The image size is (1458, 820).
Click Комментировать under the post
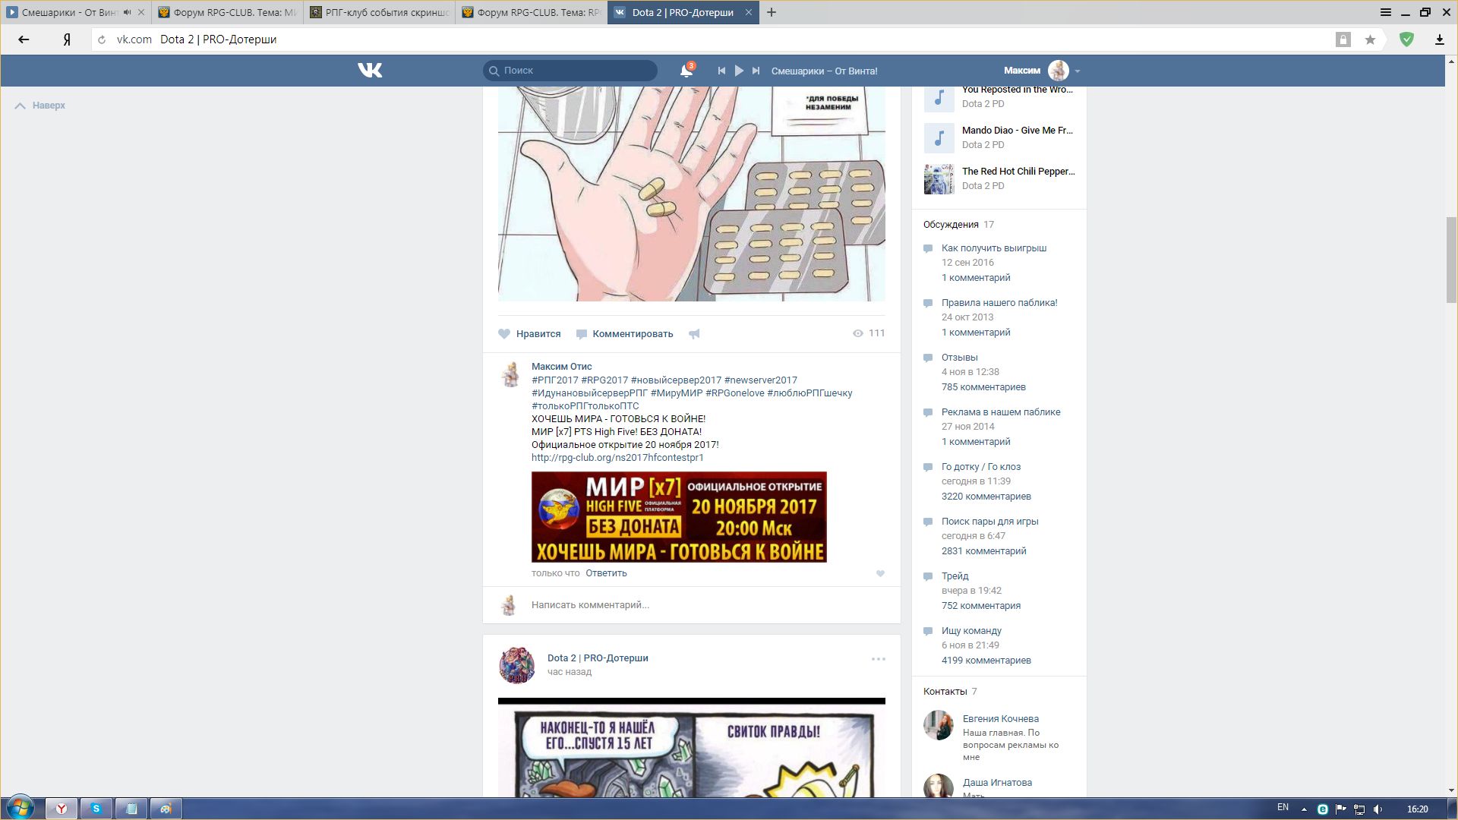624,334
